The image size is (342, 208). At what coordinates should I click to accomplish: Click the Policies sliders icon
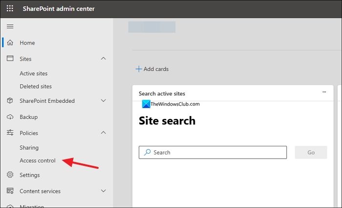pyautogui.click(x=10, y=133)
